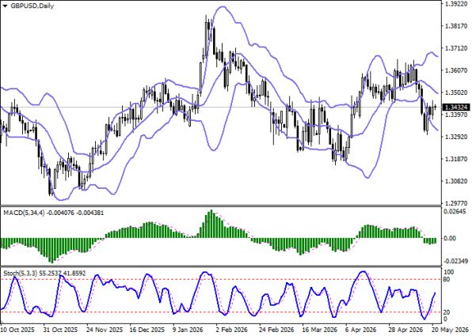Click the MACD scale value 0.02645
The width and height of the screenshot is (472, 336).
tap(455, 212)
